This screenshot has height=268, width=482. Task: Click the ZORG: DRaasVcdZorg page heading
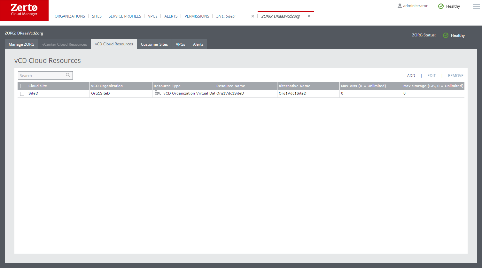(24, 33)
